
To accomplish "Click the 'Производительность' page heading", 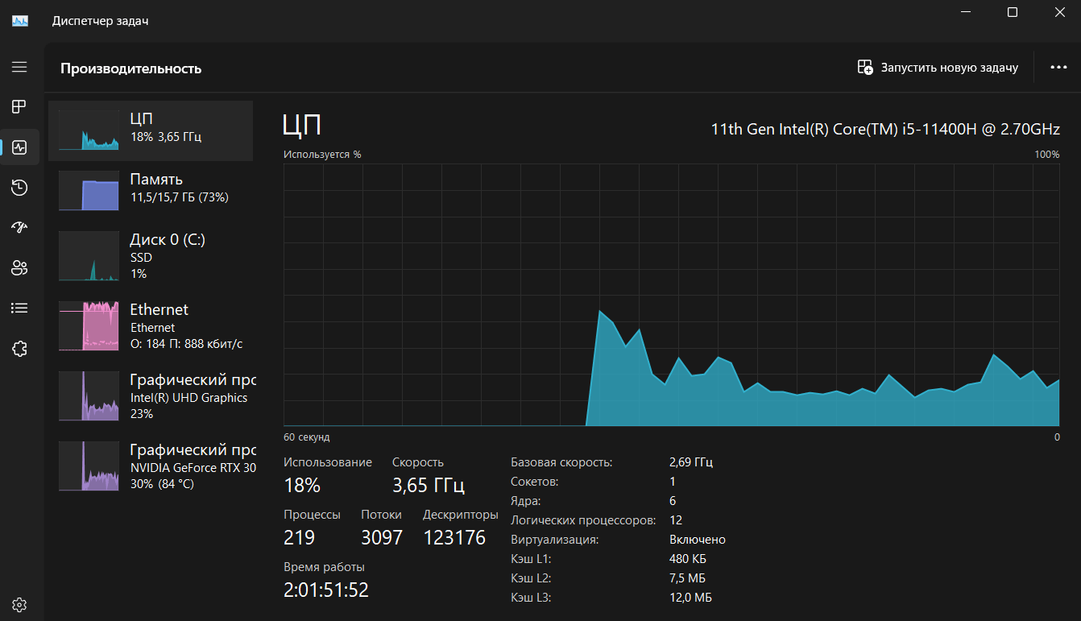I will click(x=130, y=68).
